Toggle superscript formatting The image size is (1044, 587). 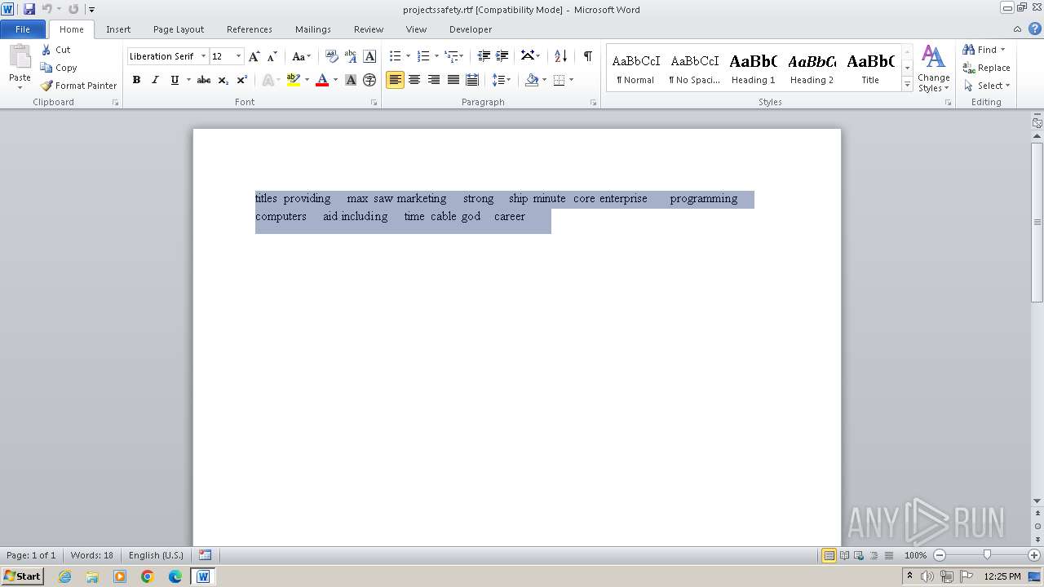[x=242, y=80]
